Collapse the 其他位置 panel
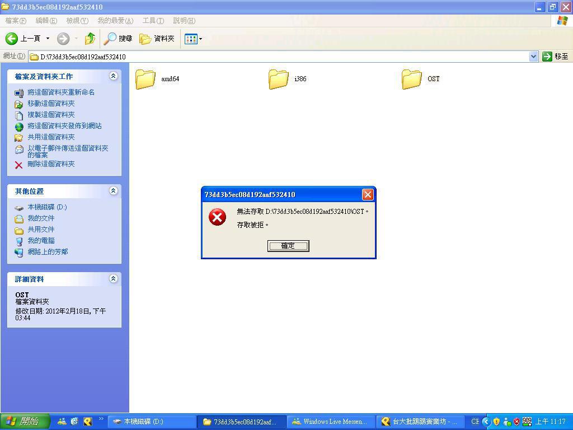The width and height of the screenshot is (573, 430). pos(113,191)
